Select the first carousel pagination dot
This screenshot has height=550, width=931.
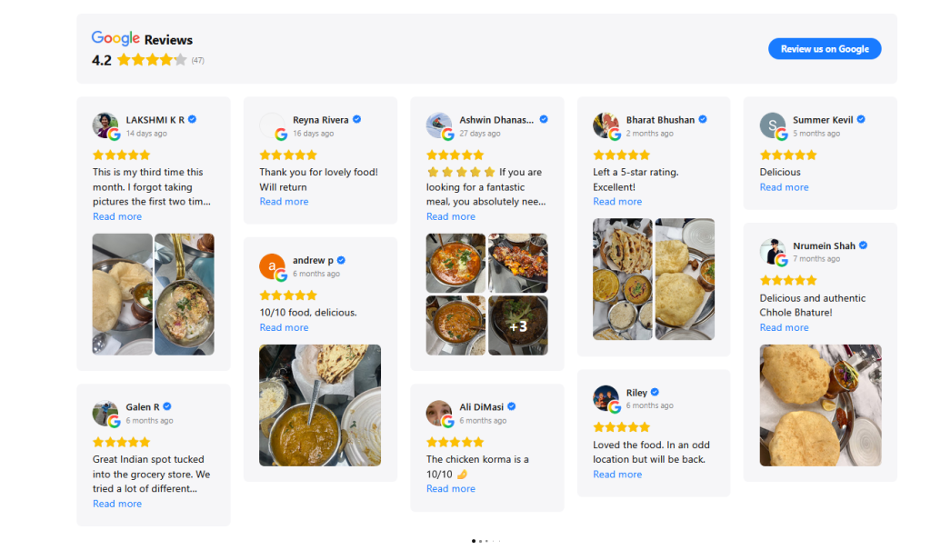pyautogui.click(x=473, y=541)
